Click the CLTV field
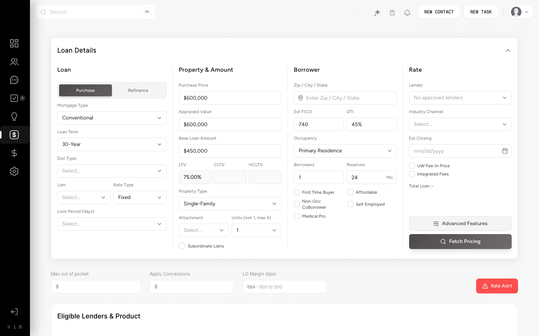539x336 pixels. pos(230,177)
